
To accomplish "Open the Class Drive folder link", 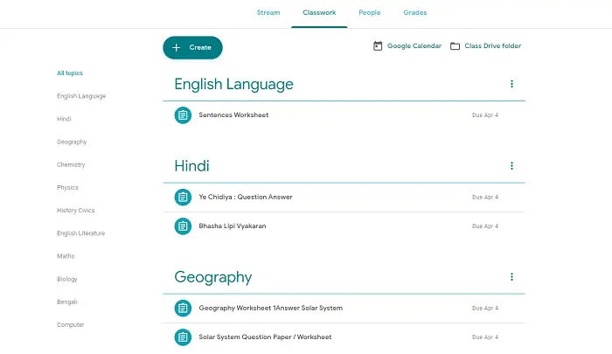I will [x=492, y=45].
